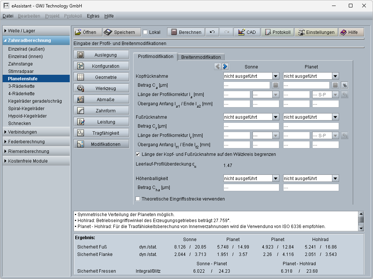Enable the Lokal checkbox
Viewport: 373px width, 279px height.
[x=145, y=32]
